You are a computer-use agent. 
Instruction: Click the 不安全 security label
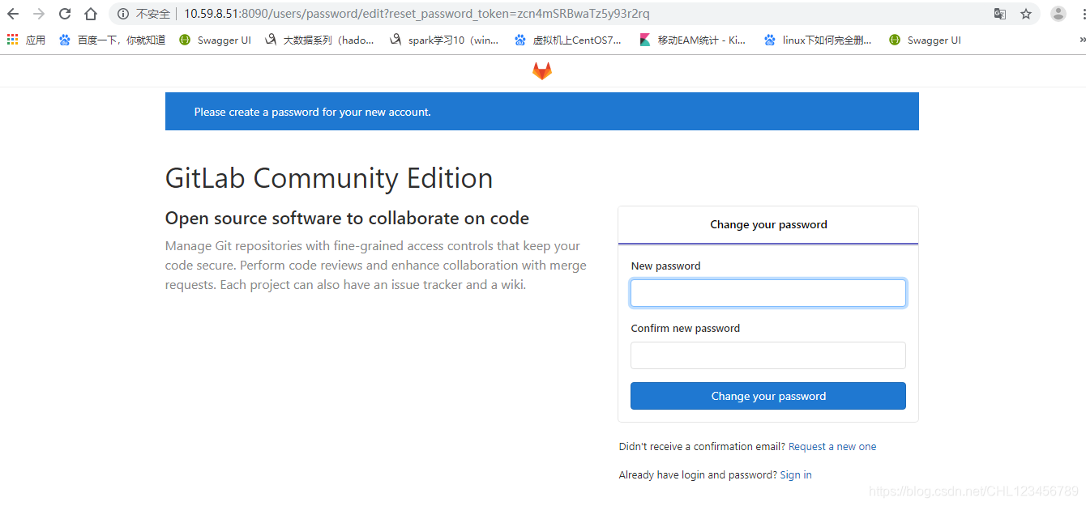pos(152,14)
